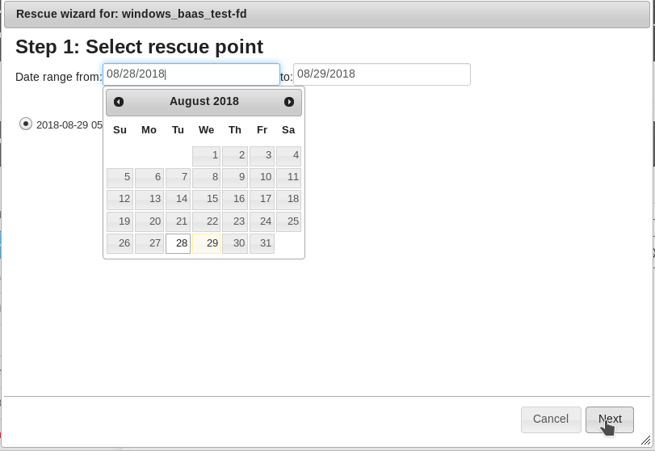
Task: Go to next month in calendar
Action: click(289, 102)
